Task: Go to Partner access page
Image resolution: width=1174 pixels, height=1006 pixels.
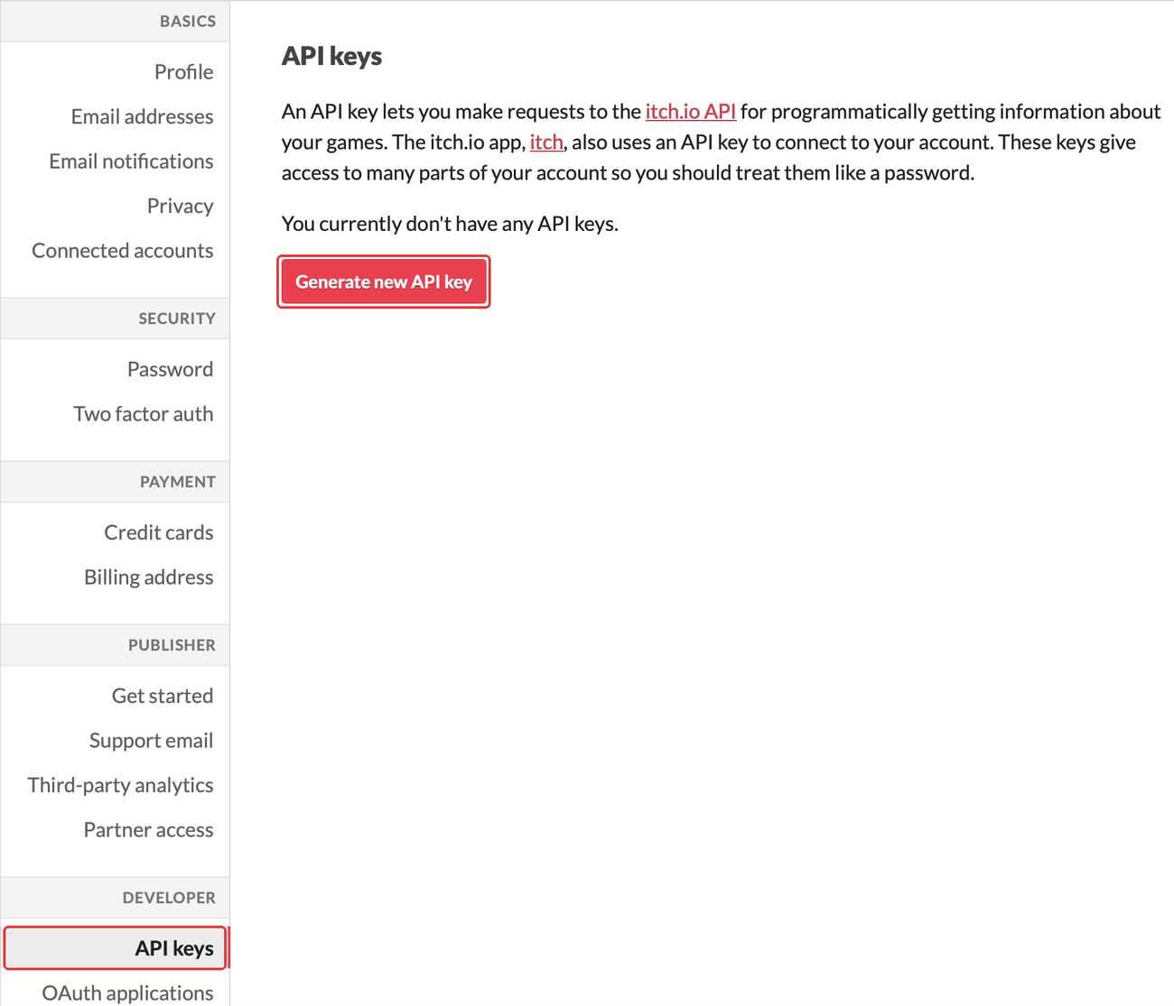Action: [x=148, y=830]
